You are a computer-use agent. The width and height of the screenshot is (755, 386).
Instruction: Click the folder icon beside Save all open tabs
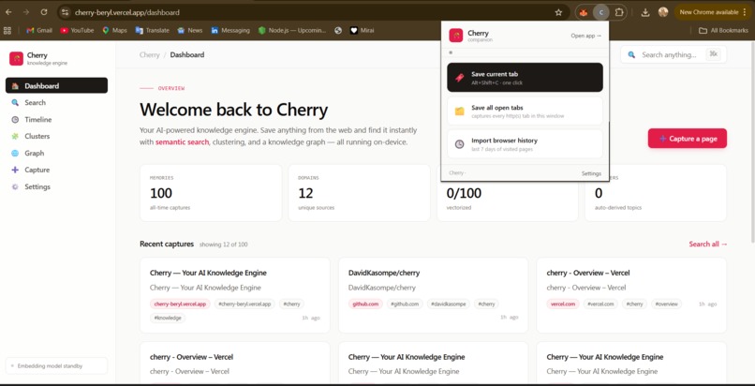[459, 111]
